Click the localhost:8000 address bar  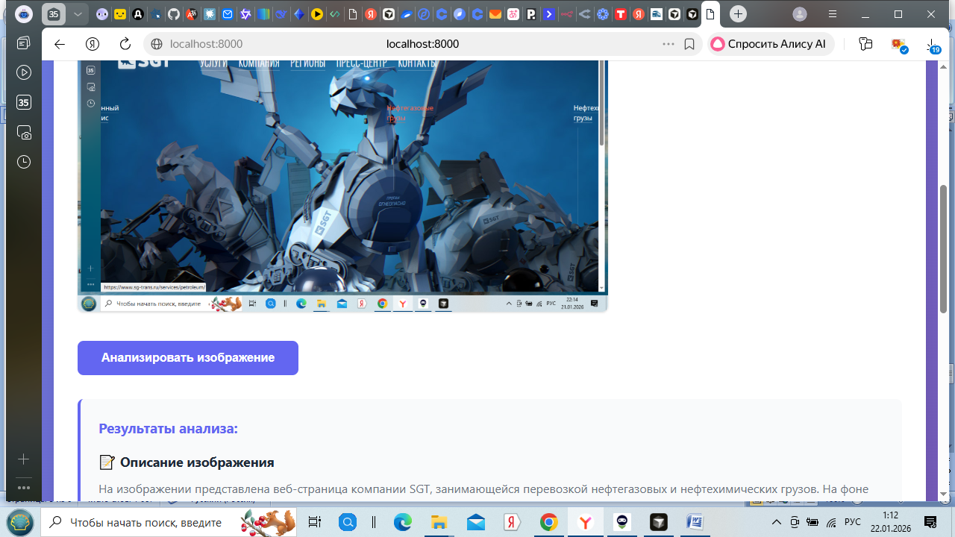click(x=422, y=44)
